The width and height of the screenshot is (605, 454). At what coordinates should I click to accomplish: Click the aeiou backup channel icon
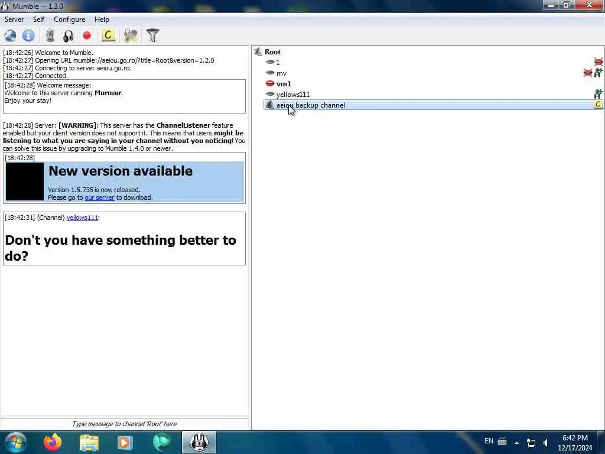click(269, 105)
